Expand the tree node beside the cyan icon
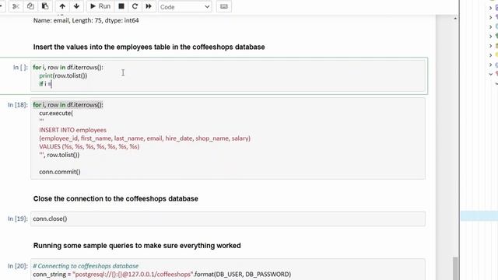Image resolution: width=498 pixels, height=280 pixels. click(x=491, y=26)
